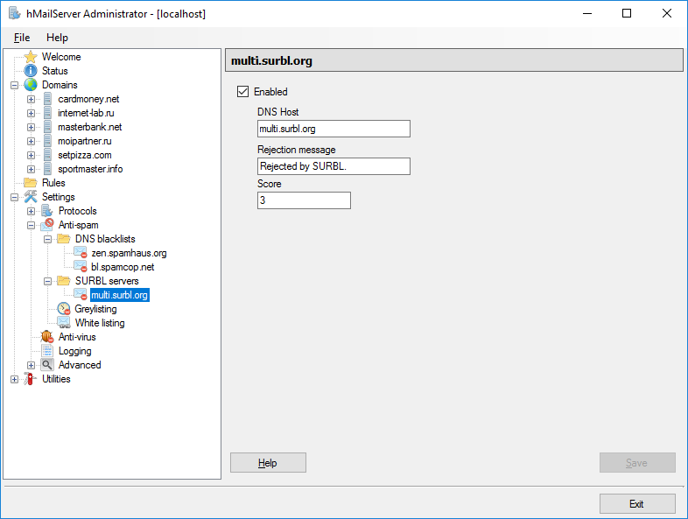Image resolution: width=688 pixels, height=519 pixels.
Task: Click the White listing envelope icon
Action: click(64, 323)
